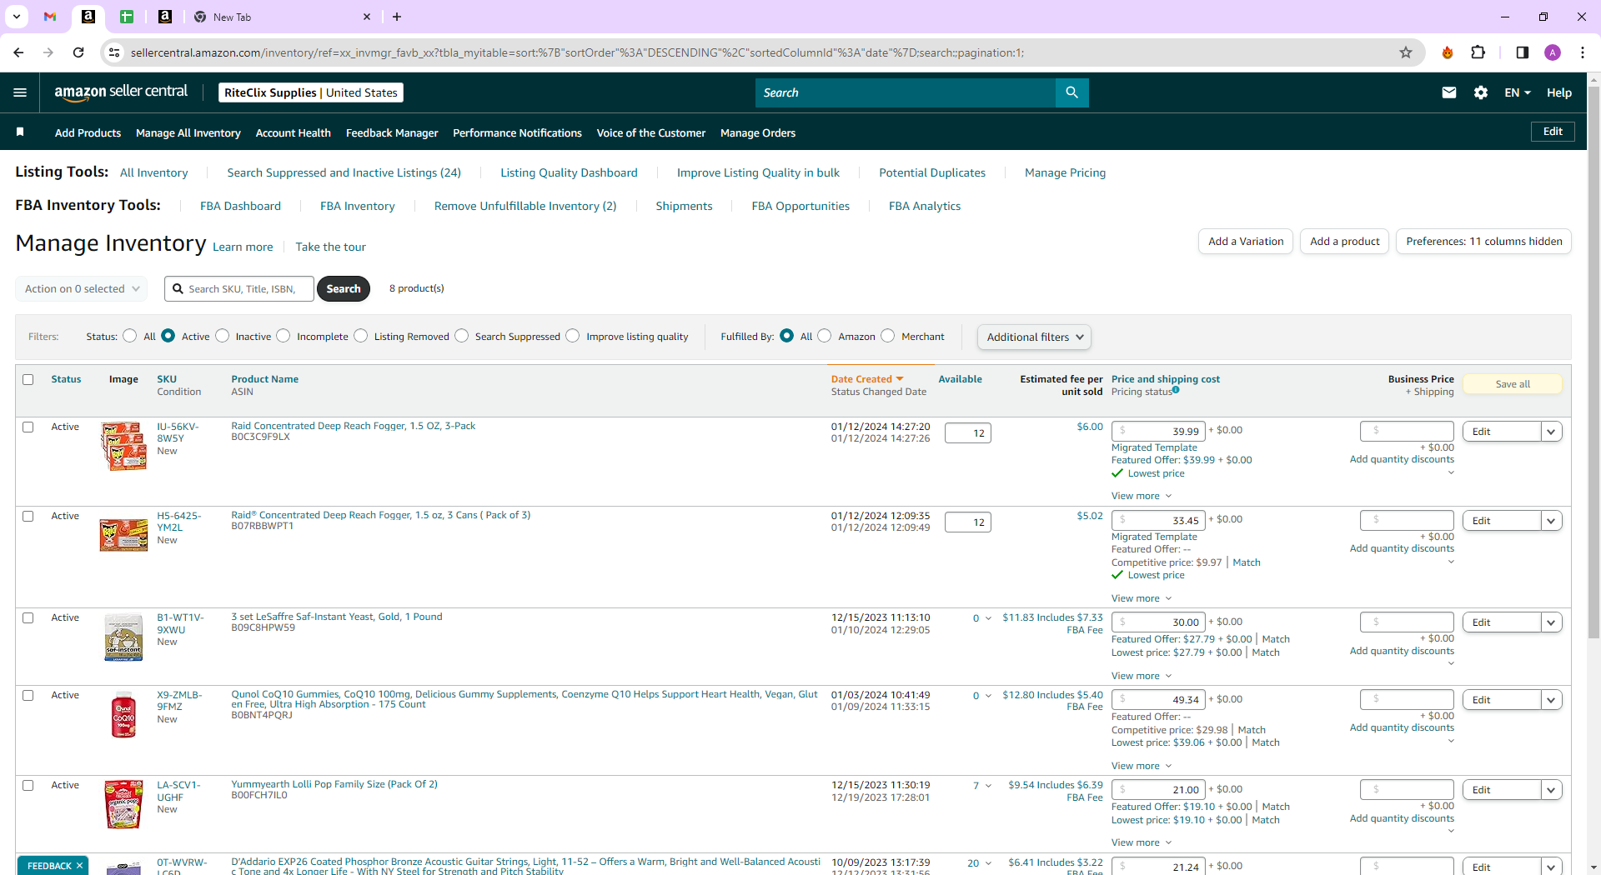This screenshot has width=1601, height=875.
Task: Select Fulfilled By Merchant radio button
Action: pyautogui.click(x=888, y=336)
